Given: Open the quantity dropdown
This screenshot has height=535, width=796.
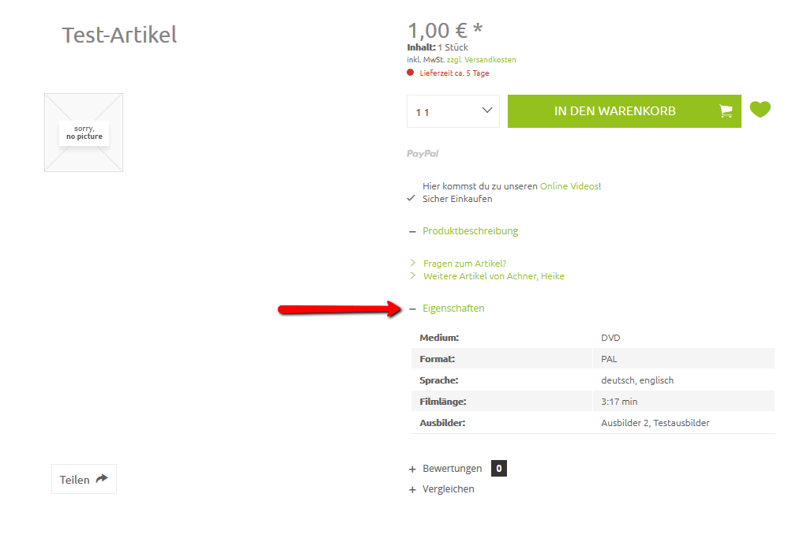Looking at the screenshot, I should [x=453, y=111].
